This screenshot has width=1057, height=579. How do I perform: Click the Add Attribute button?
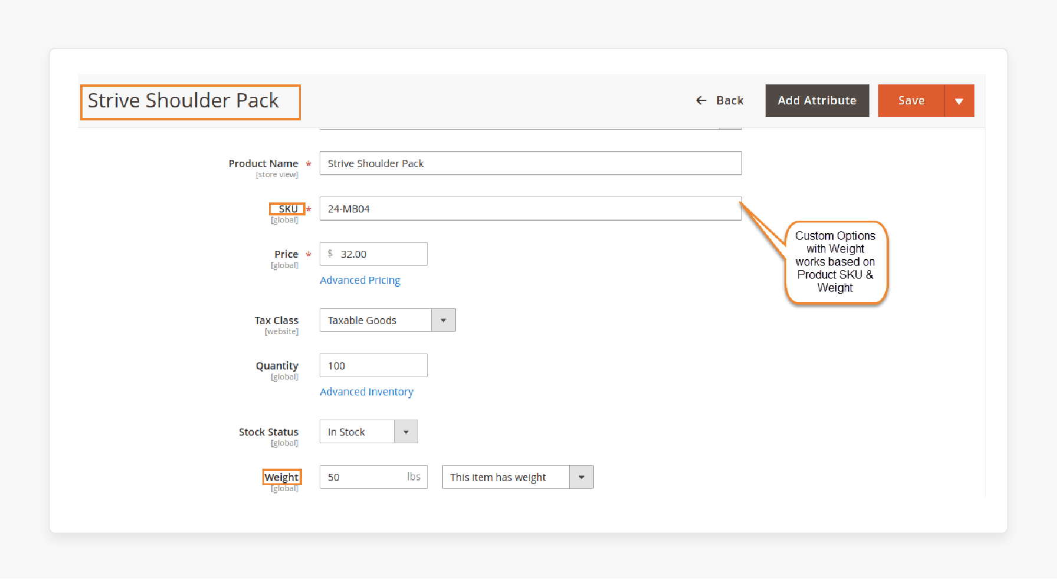(x=817, y=100)
